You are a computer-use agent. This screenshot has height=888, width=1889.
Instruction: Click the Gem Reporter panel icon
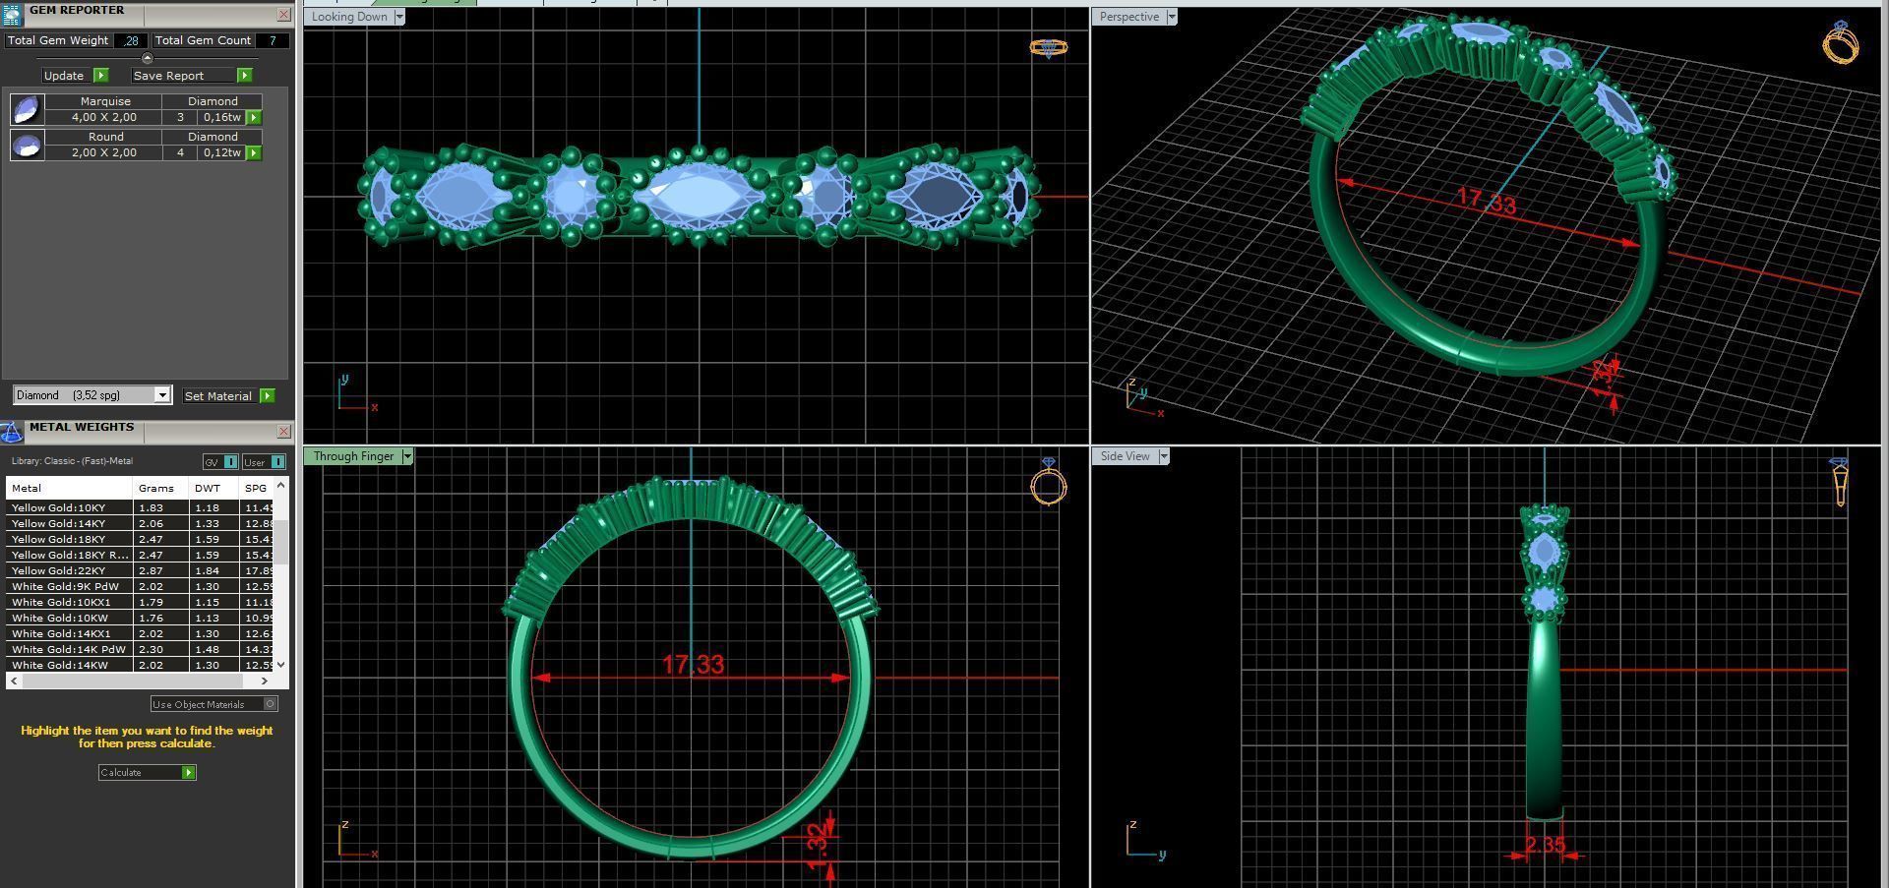coord(11,15)
